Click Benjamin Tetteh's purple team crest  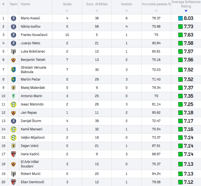point(13,60)
